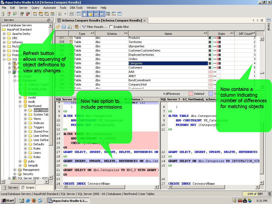Click the Register Server toolbar icon with plus
Image resolution: width=272 pixels, height=204 pixels.
tap(3, 14)
